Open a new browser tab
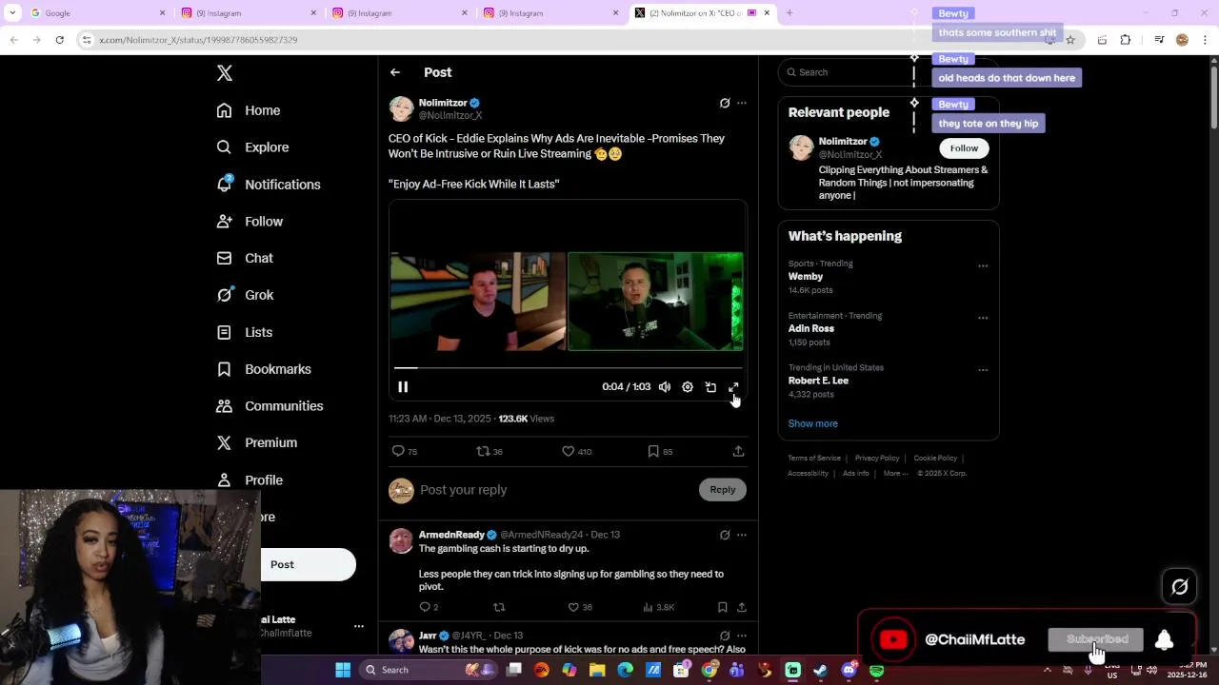Screen dimensions: 1219x685 point(789,13)
